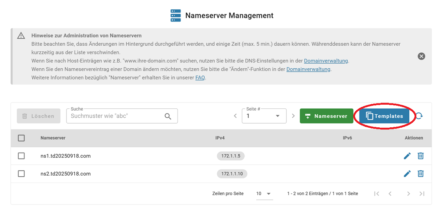Expand the Zeilen pro Seite dropdown
The height and width of the screenshot is (219, 442).
(x=264, y=194)
